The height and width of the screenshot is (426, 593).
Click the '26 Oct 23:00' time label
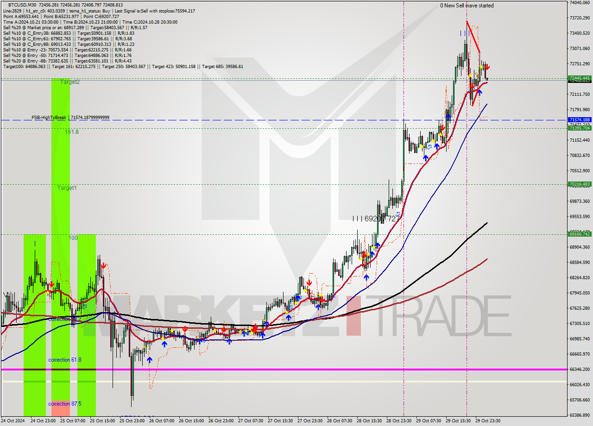pyautogui.click(x=221, y=421)
